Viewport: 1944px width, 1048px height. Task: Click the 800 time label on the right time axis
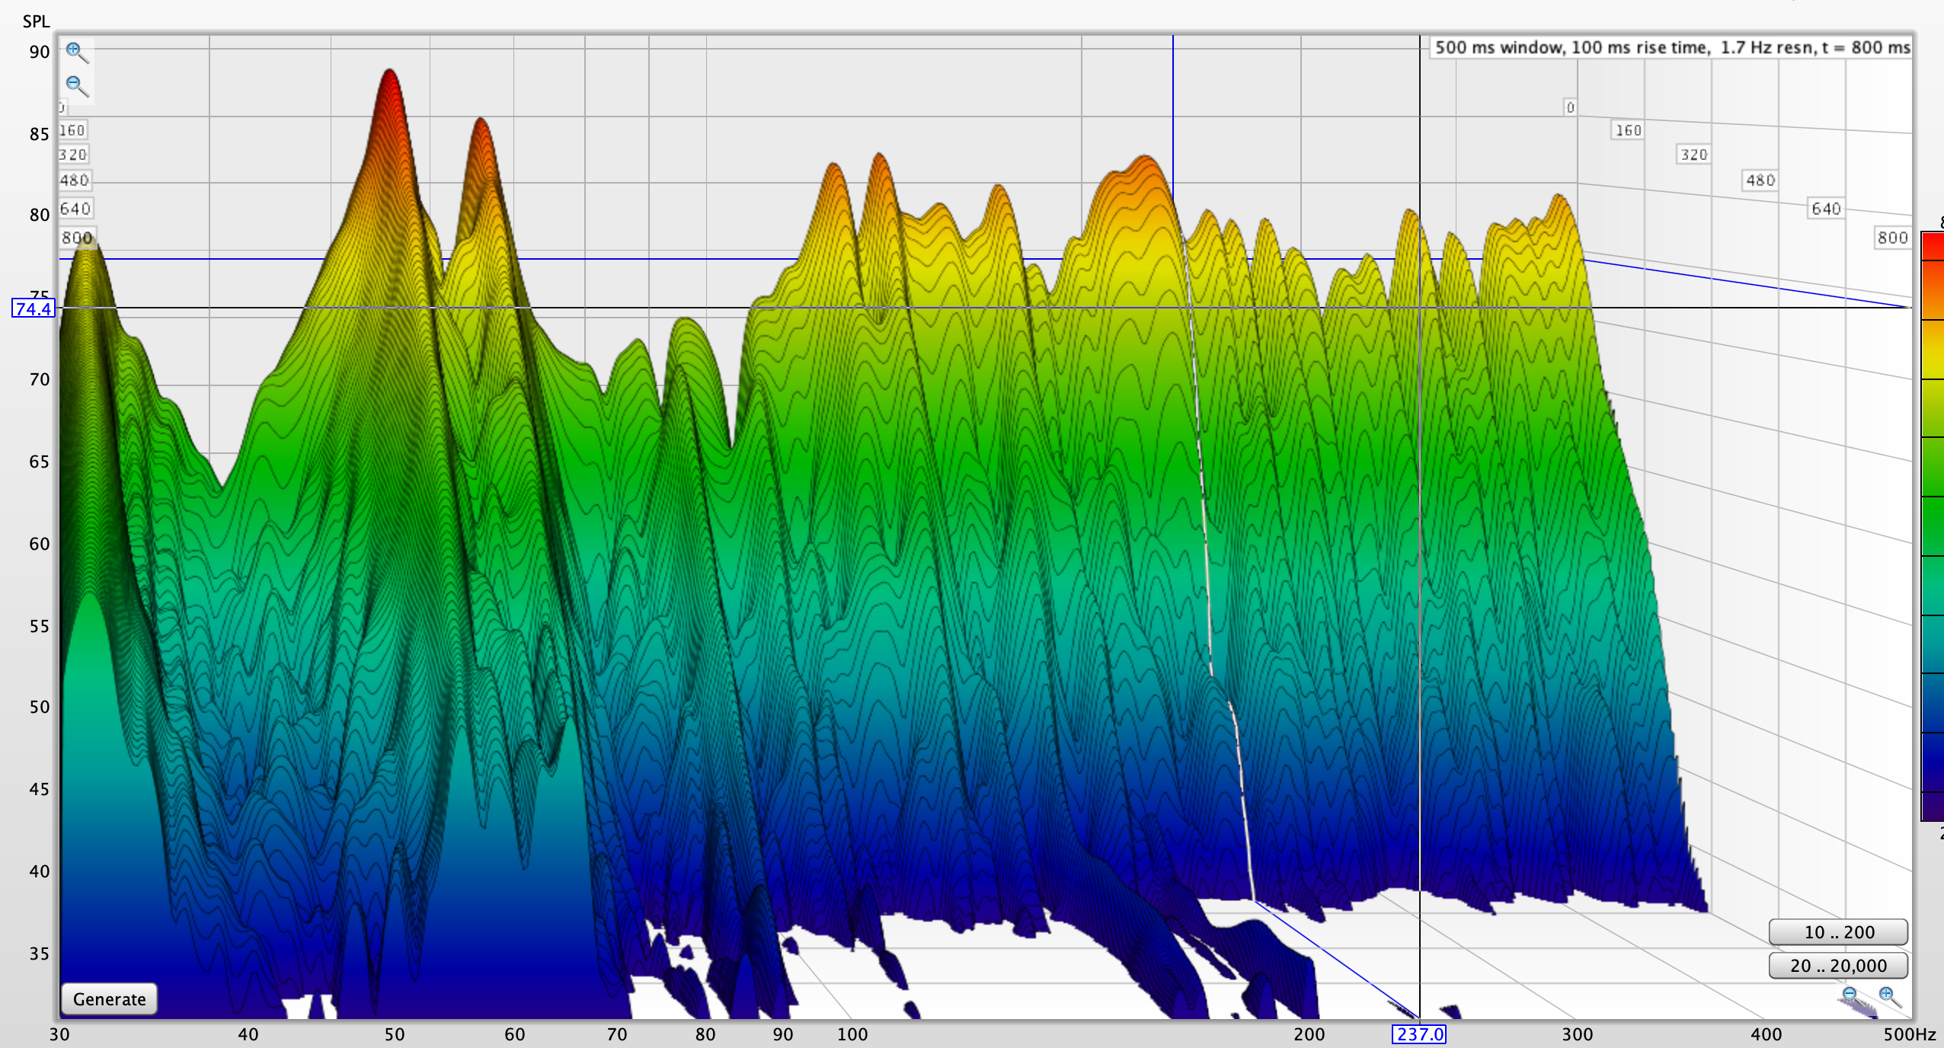point(1892,238)
